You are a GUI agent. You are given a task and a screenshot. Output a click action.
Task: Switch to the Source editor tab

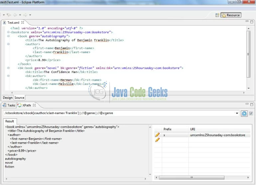(19, 98)
